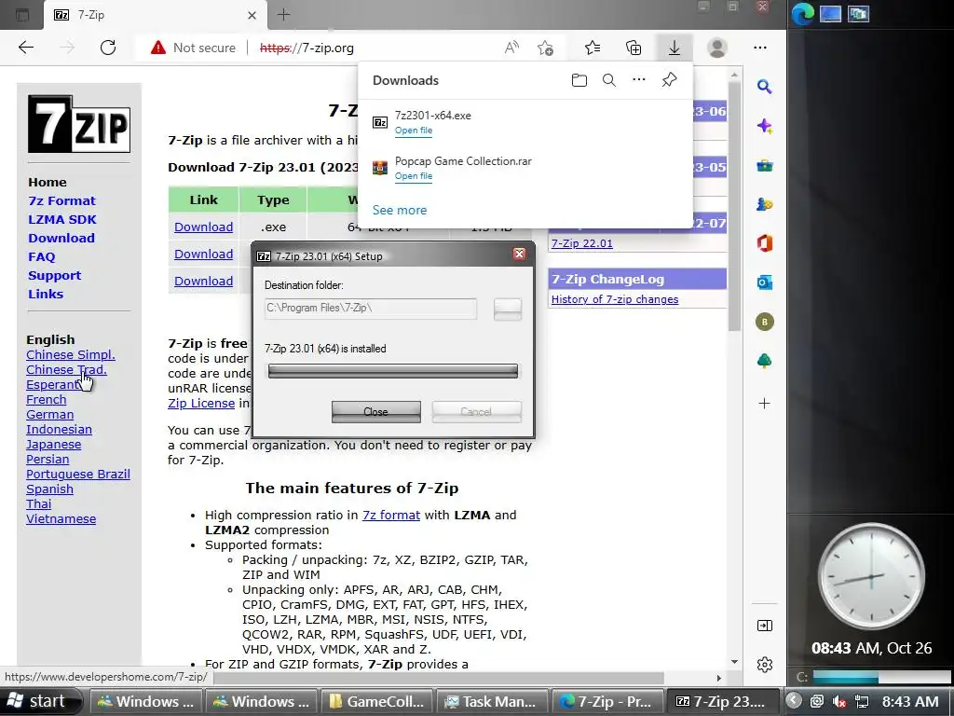The width and height of the screenshot is (954, 716).
Task: Click the Destination folder path field
Action: tap(371, 308)
